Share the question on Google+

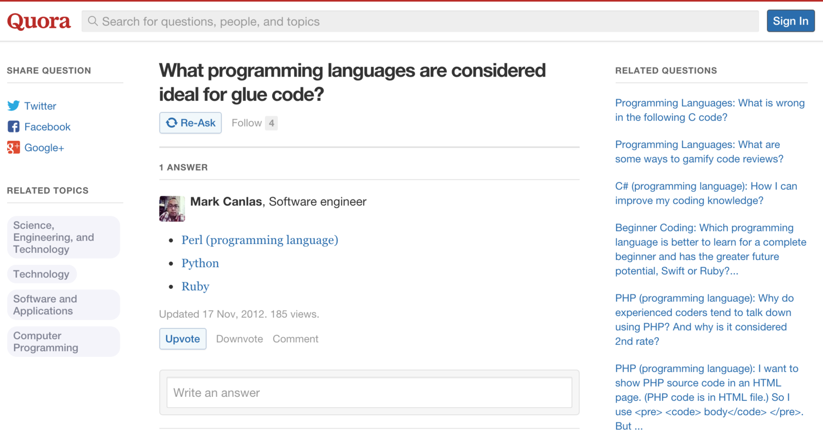(x=44, y=148)
